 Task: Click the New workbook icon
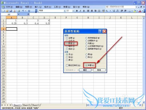(4, 11)
